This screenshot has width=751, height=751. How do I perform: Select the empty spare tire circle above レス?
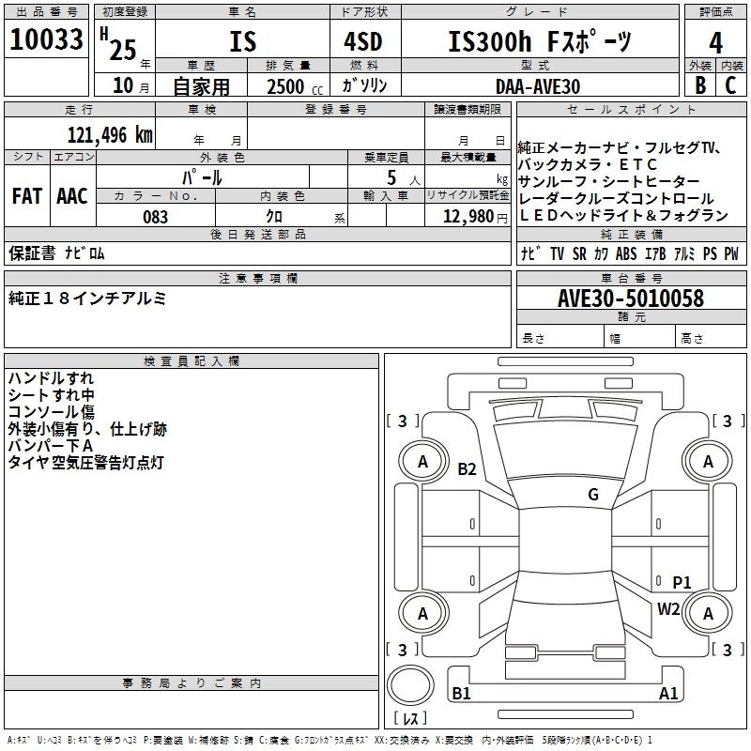pyautogui.click(x=409, y=684)
